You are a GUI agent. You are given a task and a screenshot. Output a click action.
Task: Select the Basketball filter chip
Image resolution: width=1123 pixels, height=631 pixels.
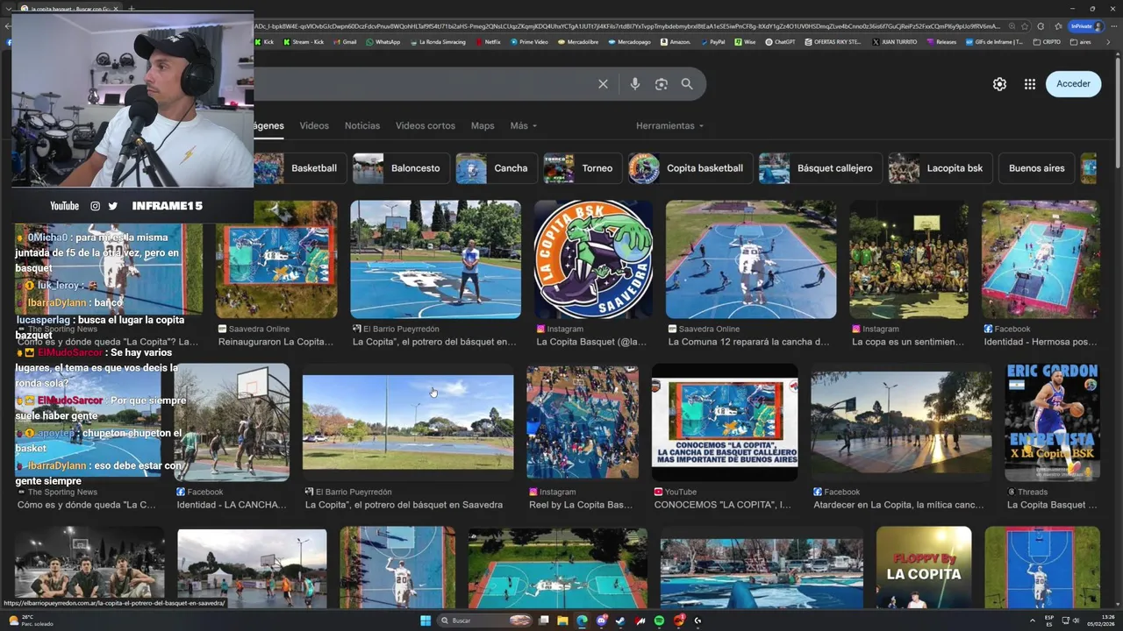coord(298,168)
